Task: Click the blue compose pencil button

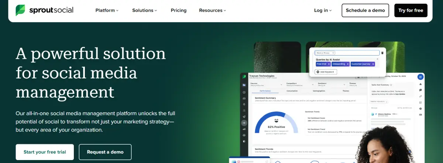Action: coord(420,77)
